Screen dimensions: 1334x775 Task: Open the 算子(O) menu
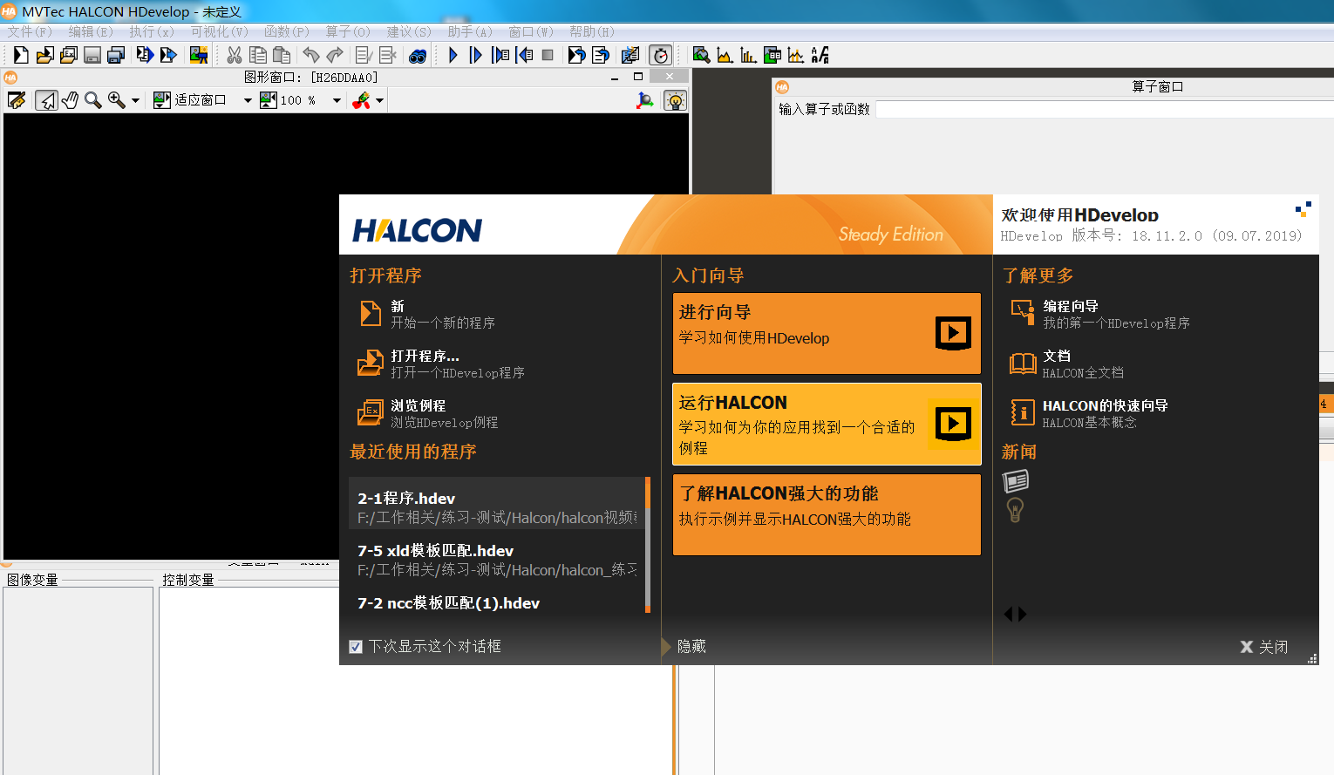point(345,31)
